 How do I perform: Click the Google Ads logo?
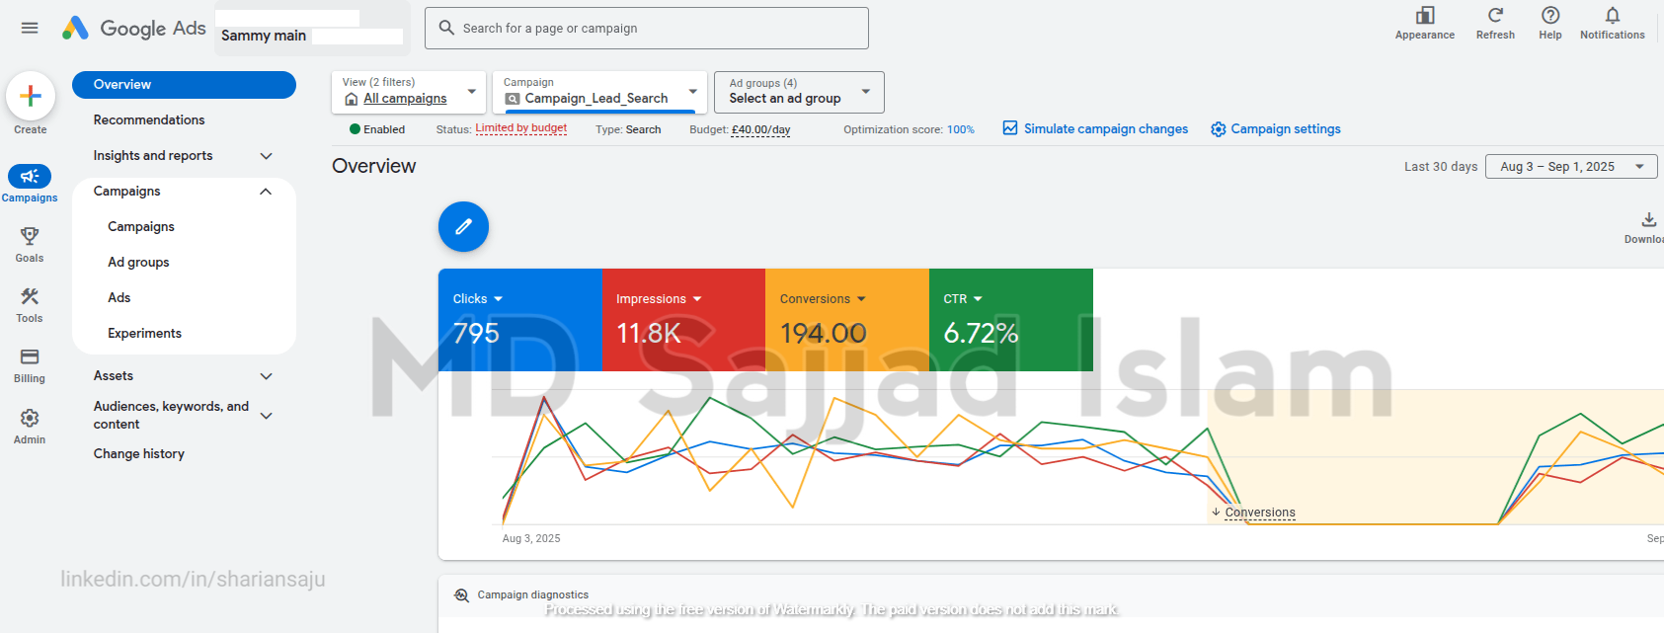click(133, 28)
